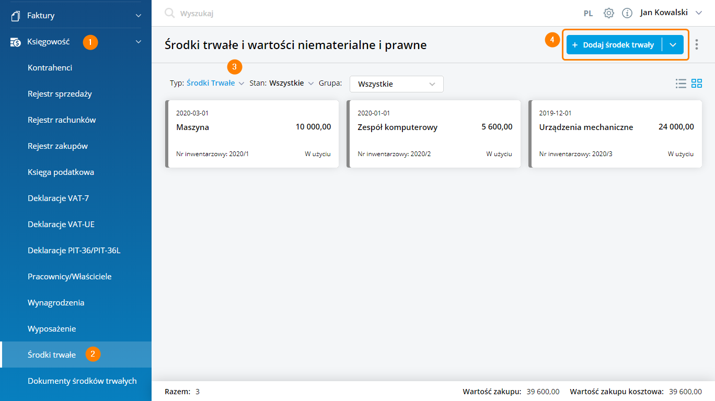Image resolution: width=715 pixels, height=401 pixels.
Task: Open Rejestr sprzedaży in sidebar
Action: [60, 94]
